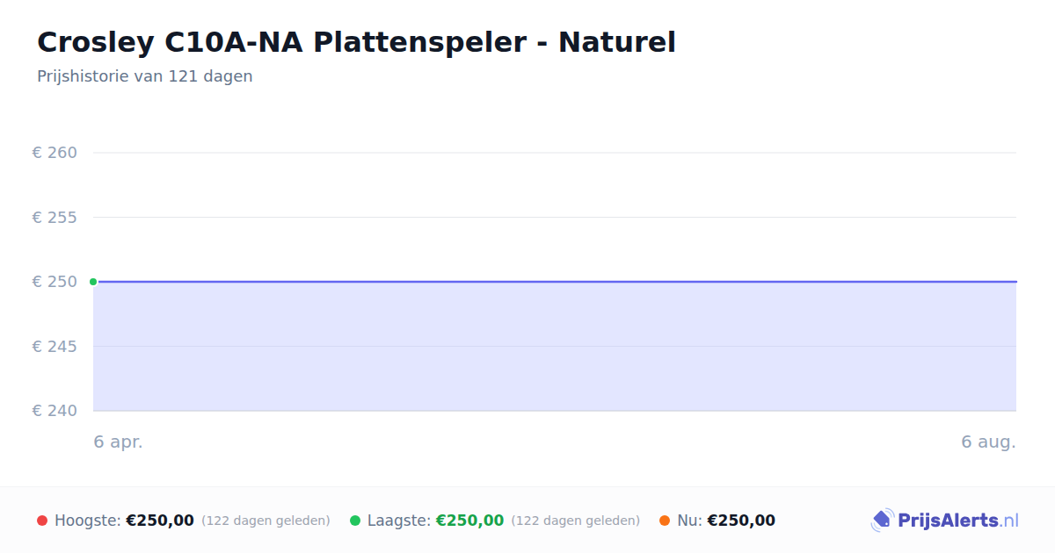
Task: Click the 6 aug. date label
Action: (988, 442)
